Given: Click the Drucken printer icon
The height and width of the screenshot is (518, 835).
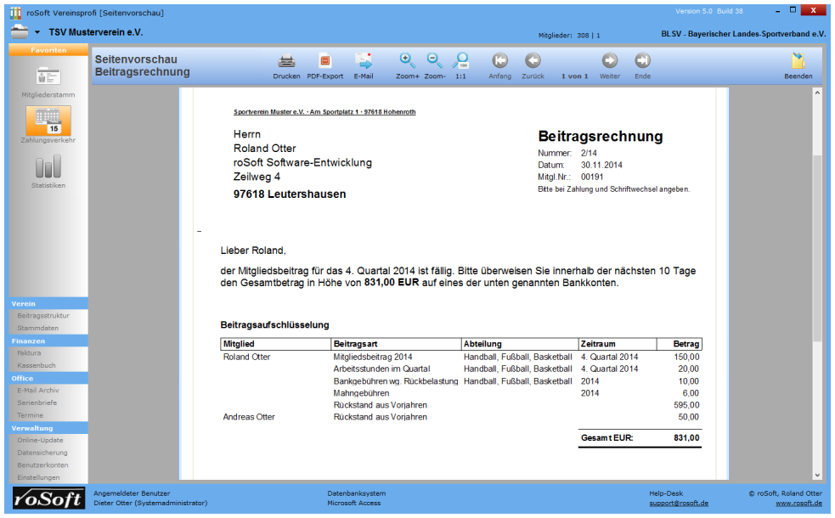Looking at the screenshot, I should pos(286,62).
